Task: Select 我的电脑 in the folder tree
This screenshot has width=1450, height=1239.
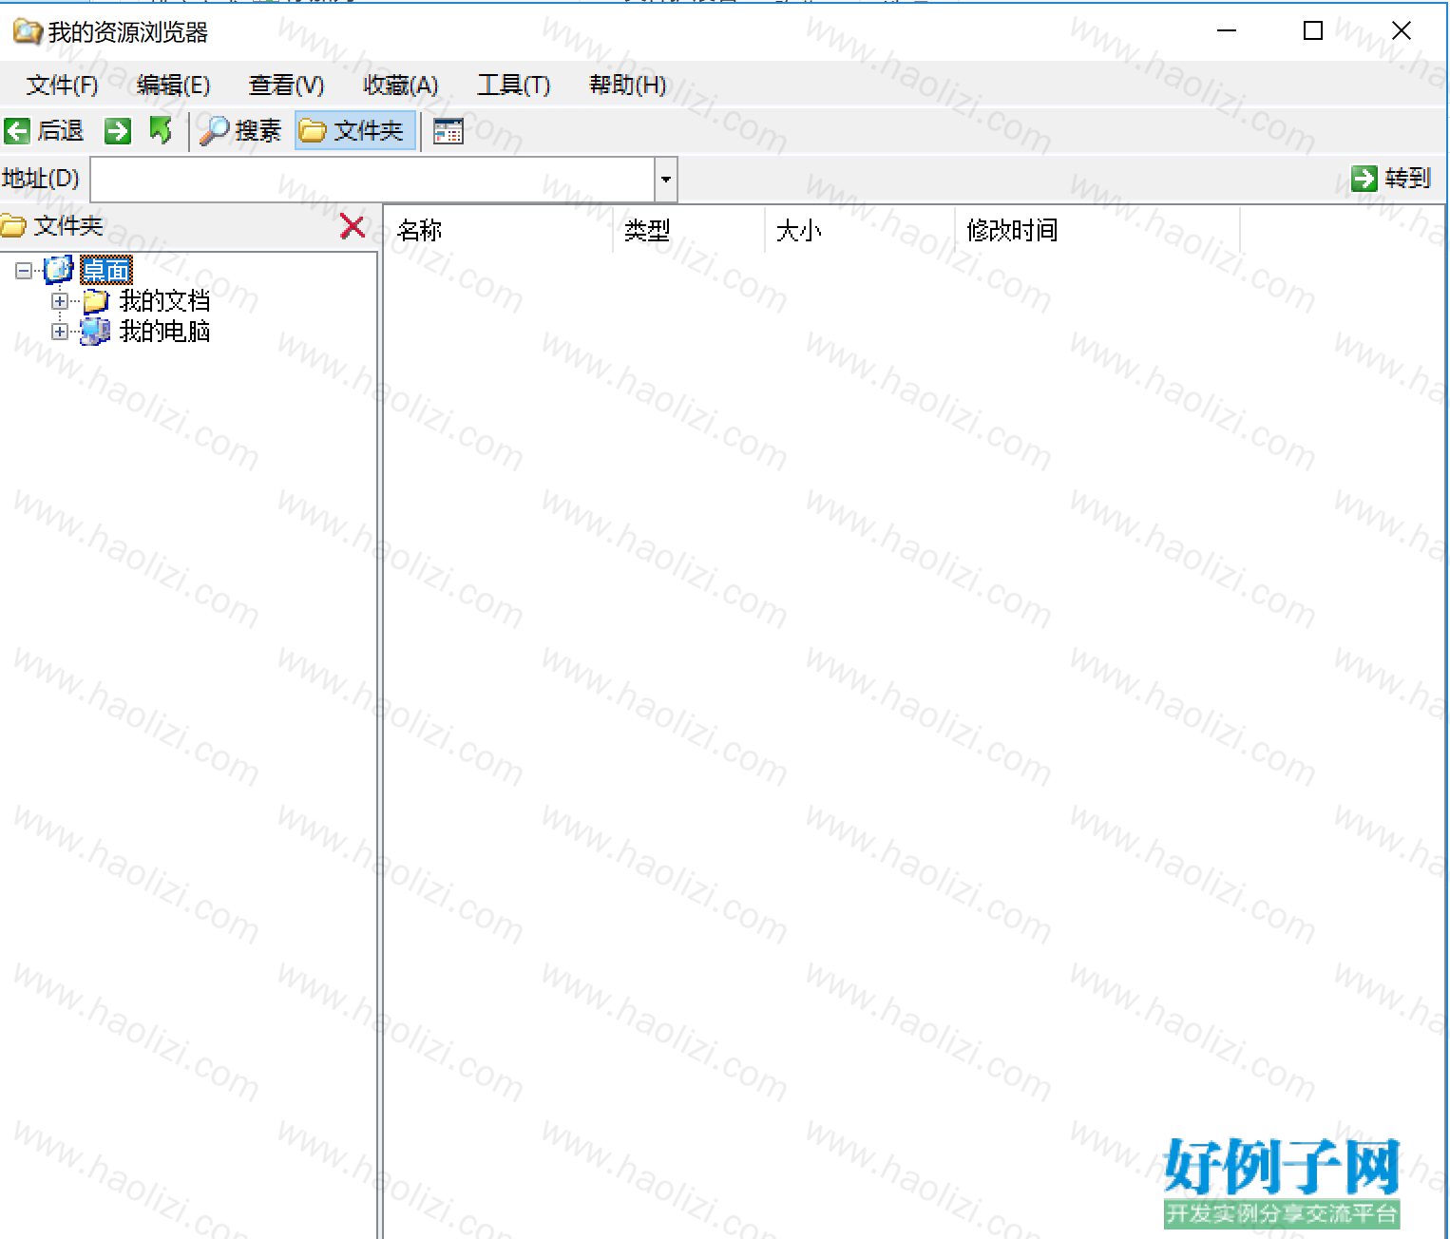Action: [164, 332]
